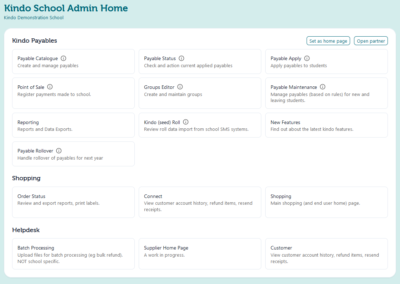The width and height of the screenshot is (400, 284).
Task: Go to Point of Sale
Action: click(x=73, y=93)
